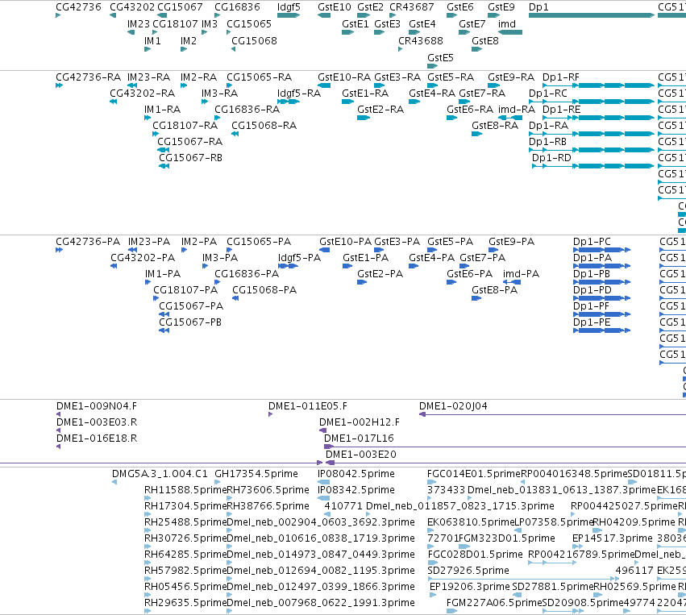Screen dimensions: 686x615
Task: Select the DMG5A.3_1.004.C1 EST label
Action: 160,474
